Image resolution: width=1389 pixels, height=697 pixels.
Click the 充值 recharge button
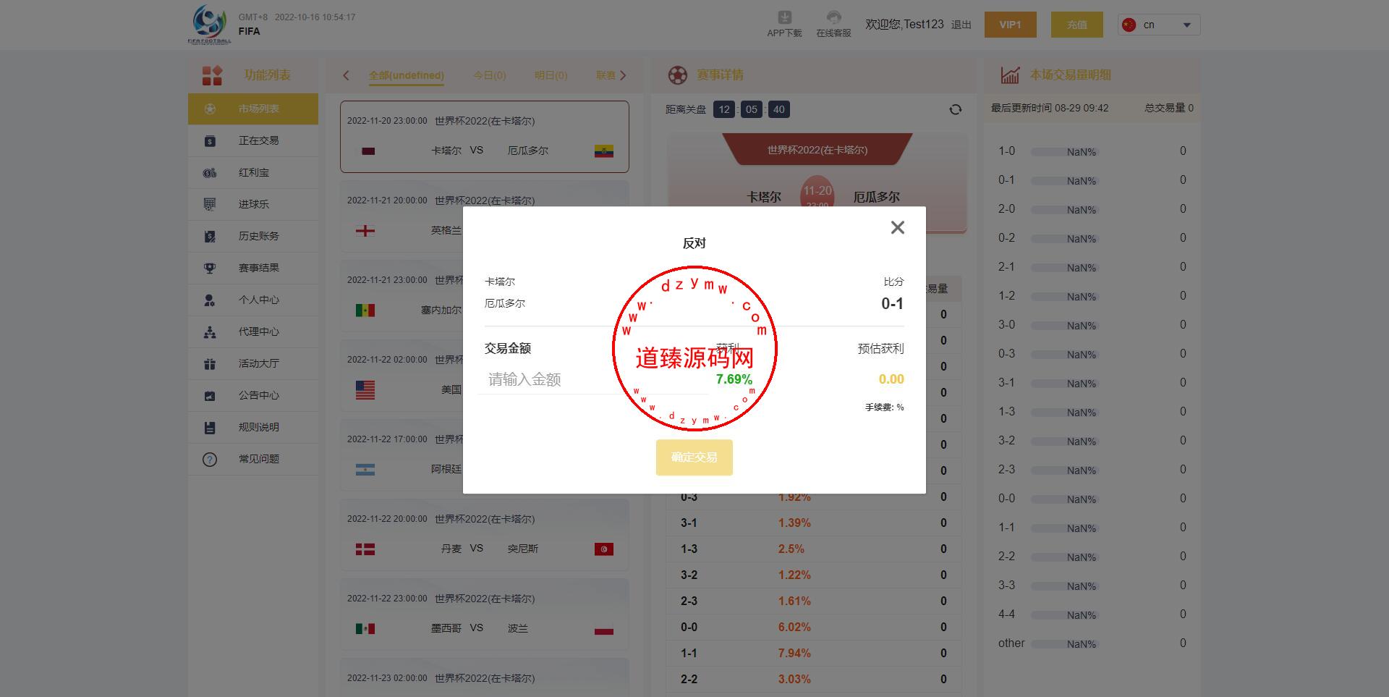pos(1077,25)
